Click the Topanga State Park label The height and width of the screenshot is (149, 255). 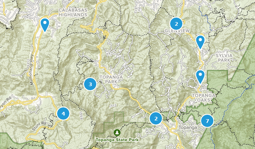click(117, 140)
